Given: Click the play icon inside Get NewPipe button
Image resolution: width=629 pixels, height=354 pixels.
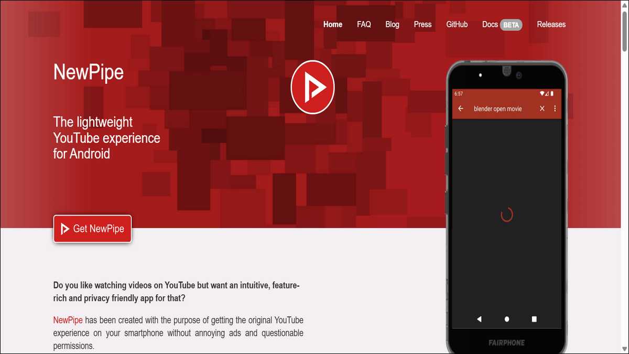Looking at the screenshot, I should click(x=65, y=229).
